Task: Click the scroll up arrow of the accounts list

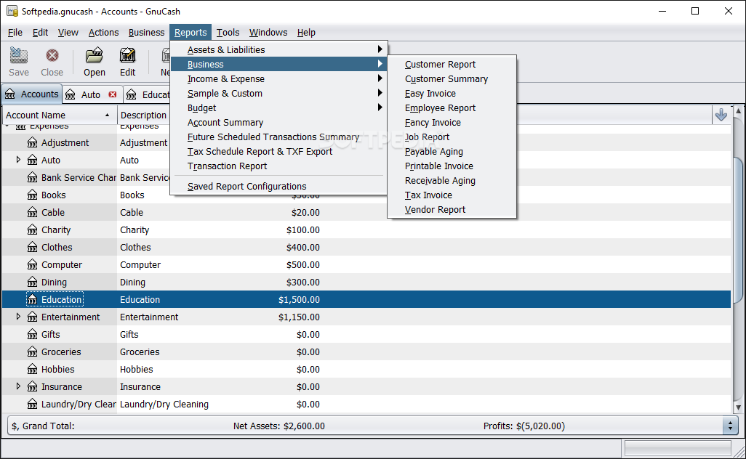Action: [738, 111]
